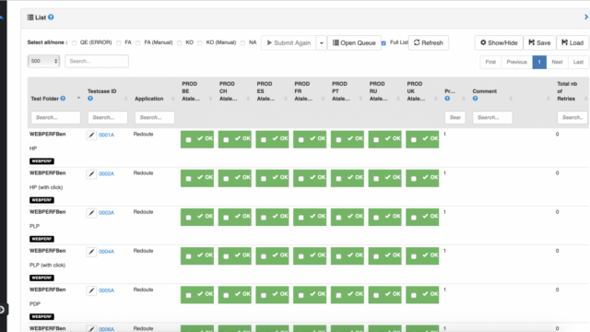590x332 pixels.
Task: Toggle the KO checkbox
Action: [180, 43]
